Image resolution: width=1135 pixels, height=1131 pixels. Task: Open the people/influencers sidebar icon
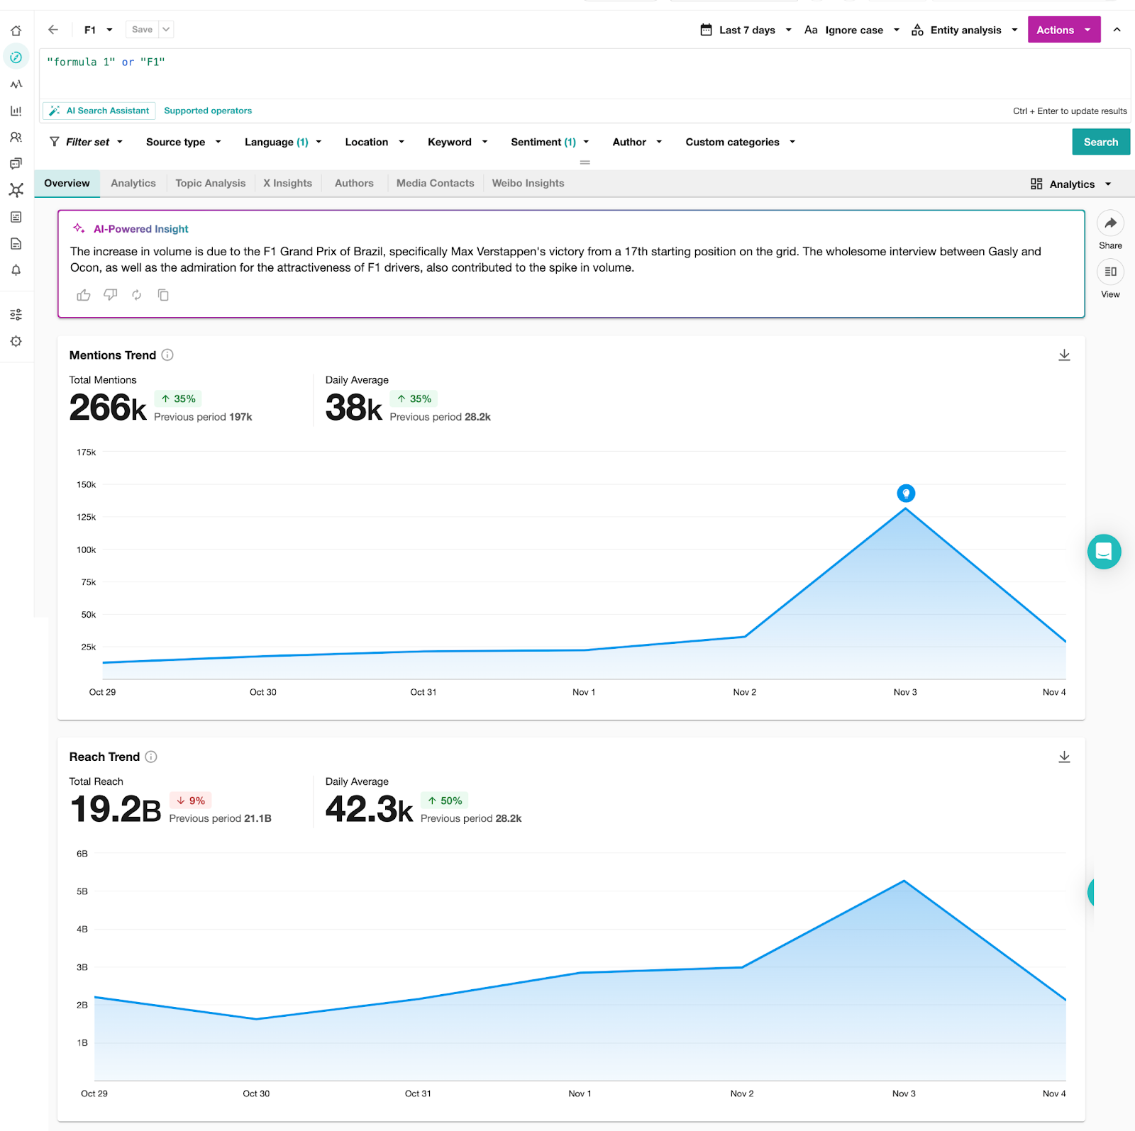pos(16,138)
